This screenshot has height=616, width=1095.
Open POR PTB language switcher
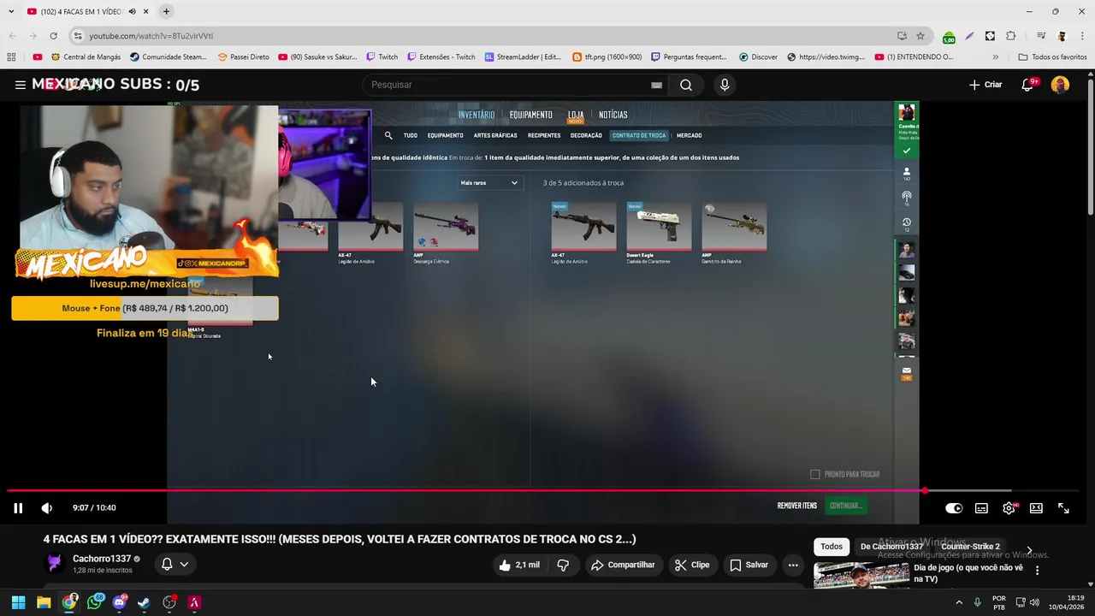point(999,602)
